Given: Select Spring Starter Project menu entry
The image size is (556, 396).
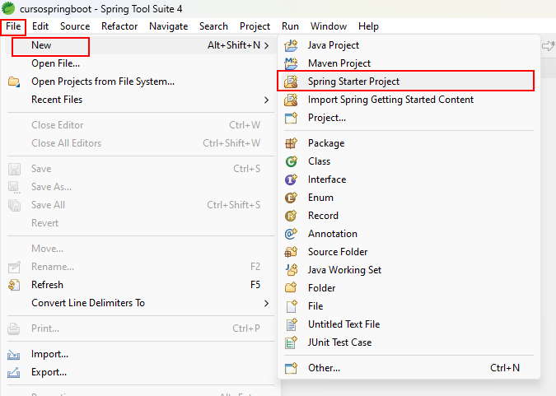Looking at the screenshot, I should pyautogui.click(x=405, y=82).
